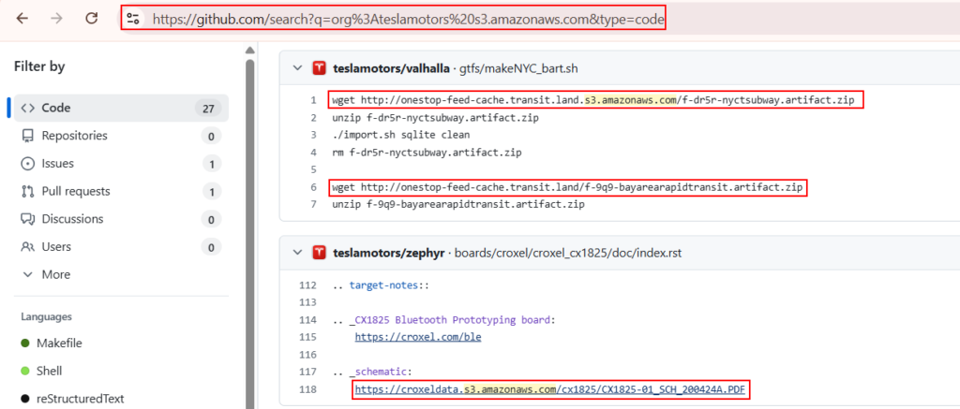Click the 'rm f-dr5r-nyctsubway.artifact.zip' line
The height and width of the screenshot is (409, 960).
coord(427,153)
